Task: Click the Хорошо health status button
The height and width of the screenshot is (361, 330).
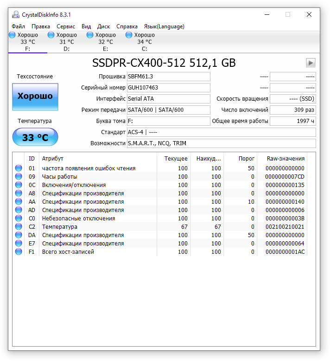Action: tap(35, 97)
